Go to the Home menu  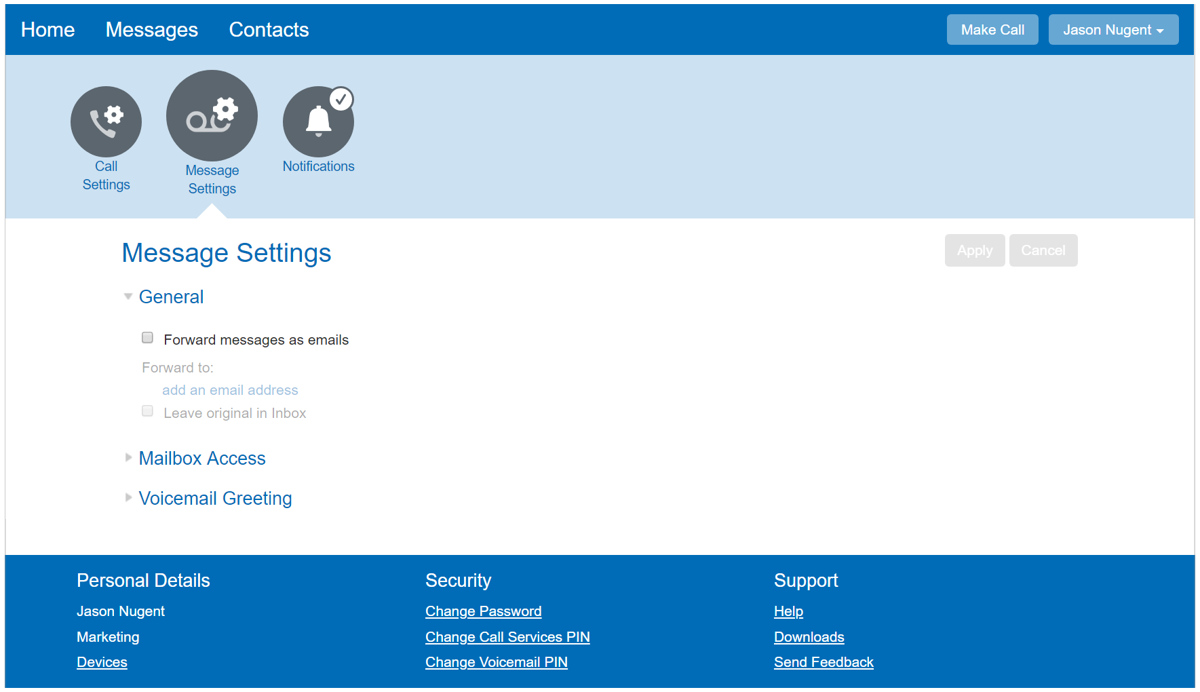coord(47,30)
